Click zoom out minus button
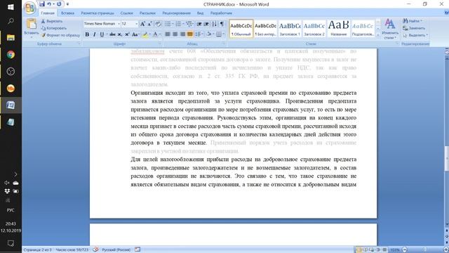Image resolution: width=449 pixels, height=253 pixels. click(405, 250)
